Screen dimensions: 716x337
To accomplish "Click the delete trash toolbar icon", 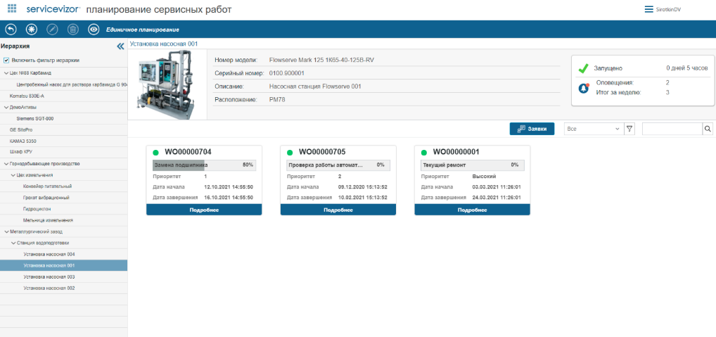I will 73,30.
